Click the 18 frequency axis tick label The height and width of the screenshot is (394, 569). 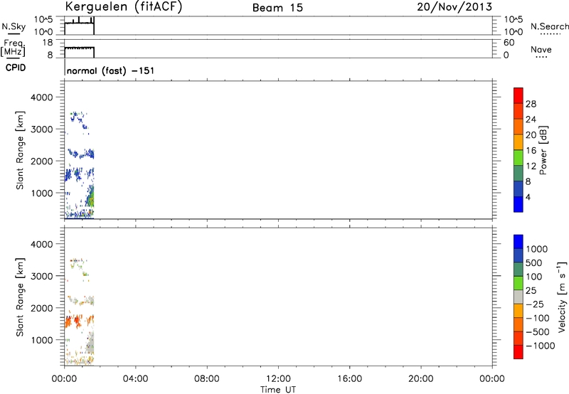coord(48,43)
